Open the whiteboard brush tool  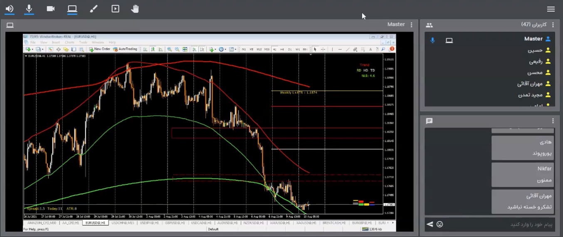tap(94, 9)
